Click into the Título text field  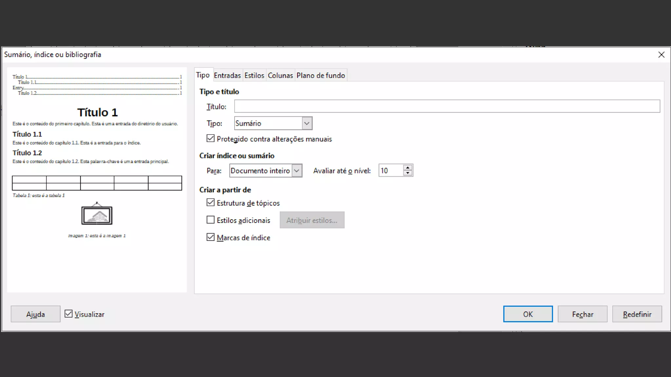[447, 106]
